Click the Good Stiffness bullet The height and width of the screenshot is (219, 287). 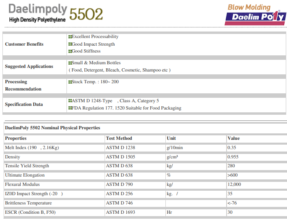tap(84, 51)
